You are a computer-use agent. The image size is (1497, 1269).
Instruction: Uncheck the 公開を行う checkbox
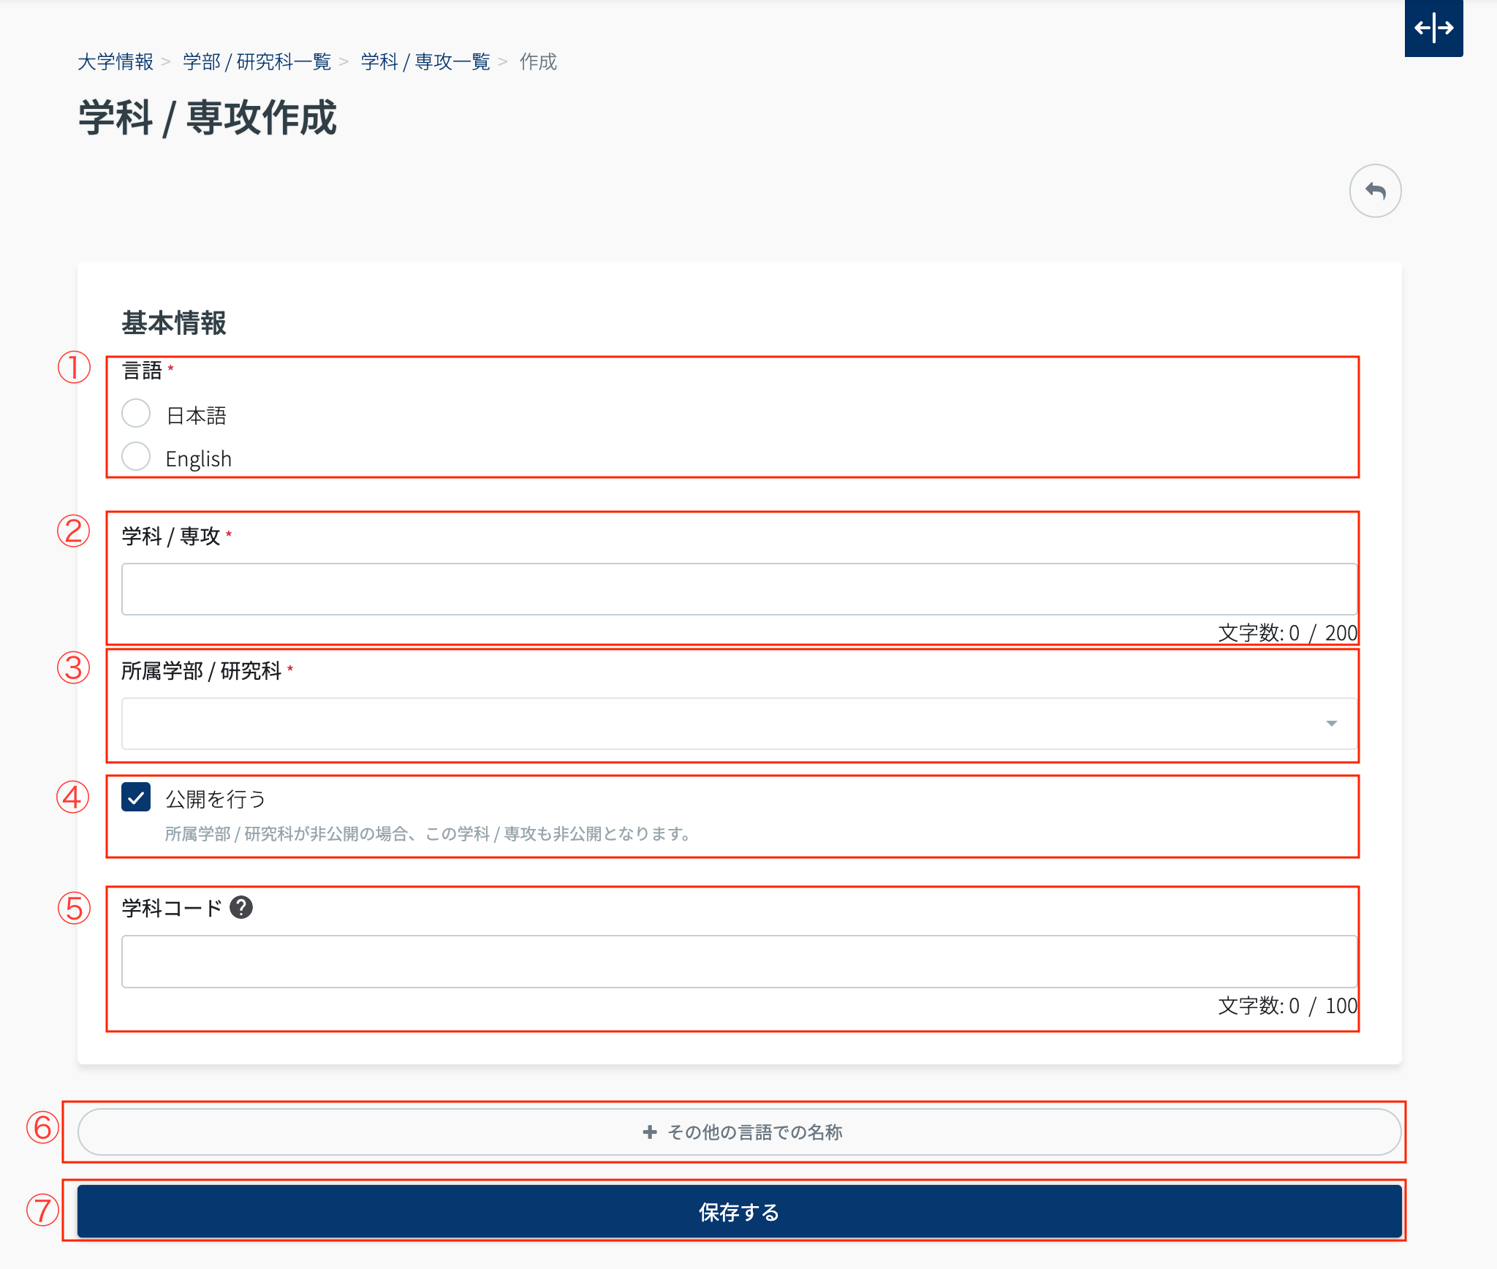136,797
